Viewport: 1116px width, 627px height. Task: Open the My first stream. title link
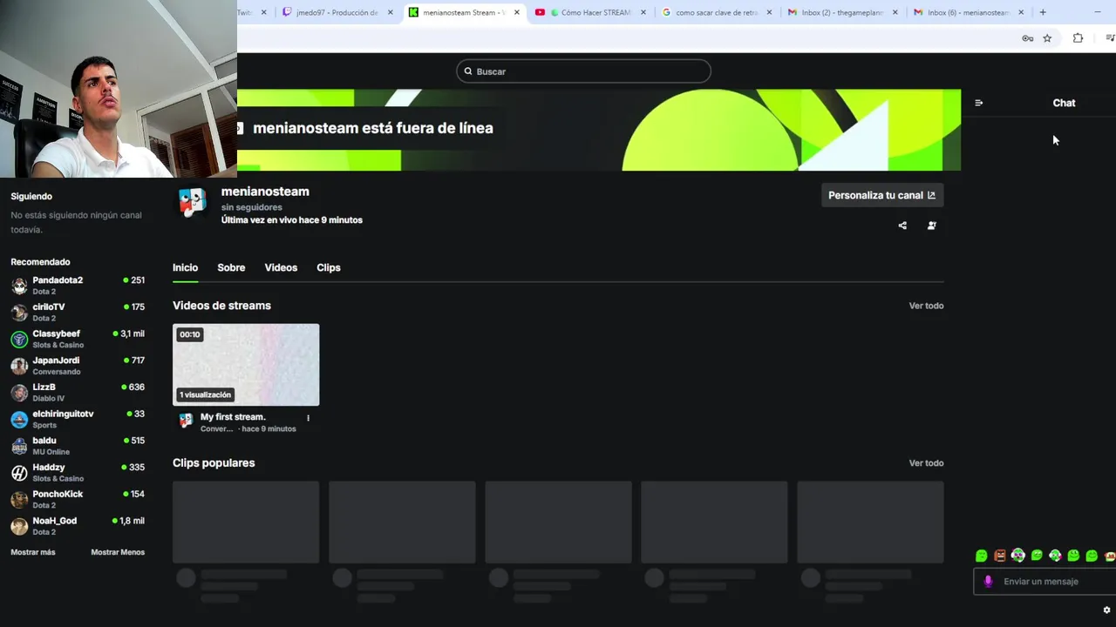[233, 417]
